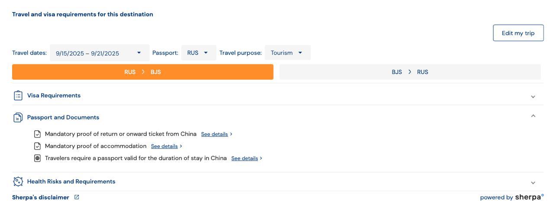Screen dimensions: 554x222
Task: Click the Health Risks virus icon
Action: click(x=18, y=182)
